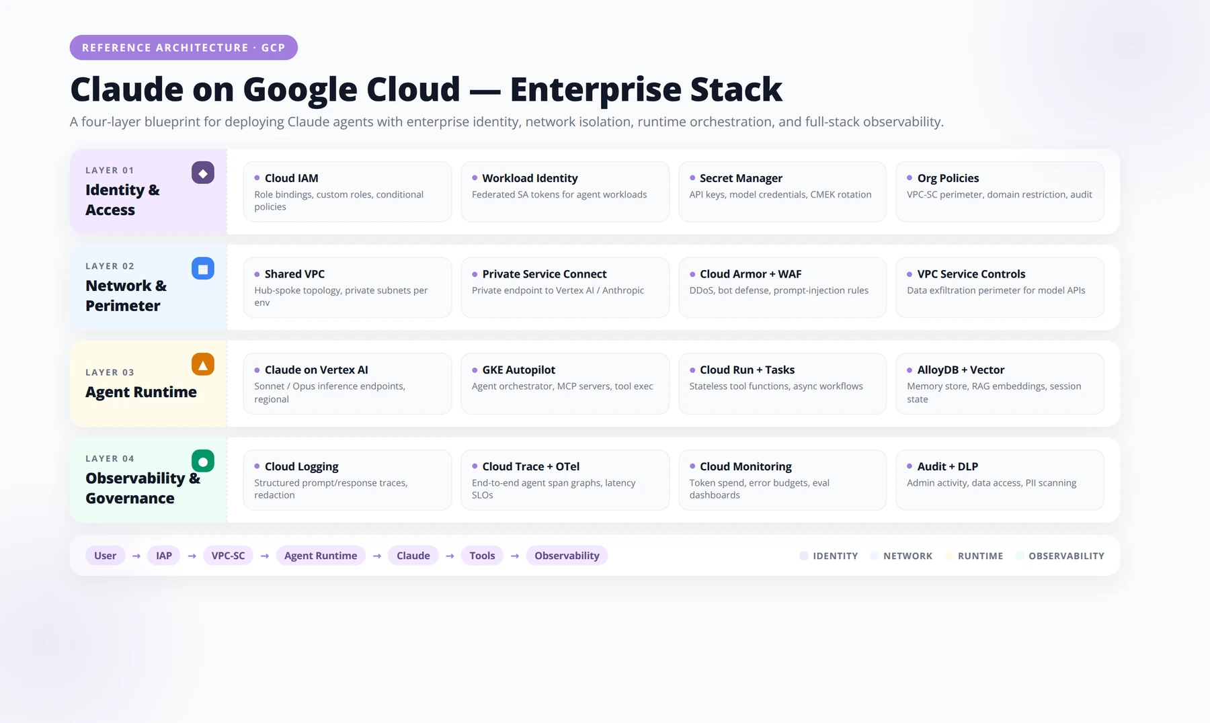Click the Observability flow chip
This screenshot has width=1210, height=723.
(x=567, y=556)
